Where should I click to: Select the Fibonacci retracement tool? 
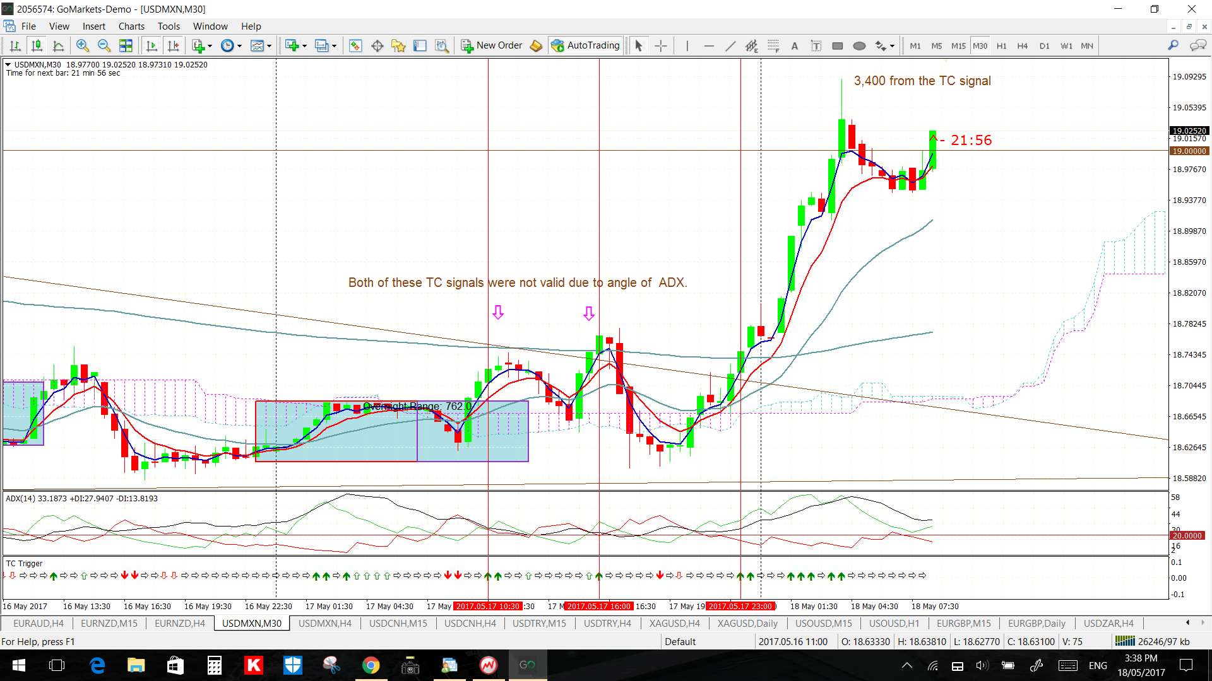click(x=773, y=45)
